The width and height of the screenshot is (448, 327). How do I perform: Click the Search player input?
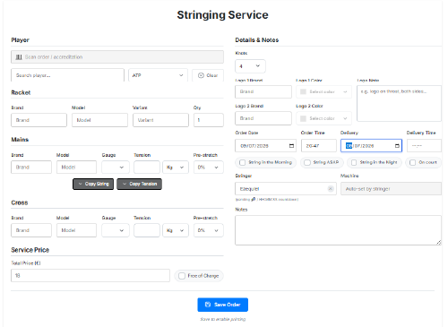(67, 75)
